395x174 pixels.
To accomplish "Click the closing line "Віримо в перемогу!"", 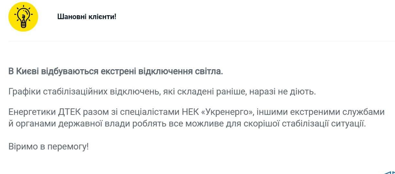I will (x=49, y=147).
